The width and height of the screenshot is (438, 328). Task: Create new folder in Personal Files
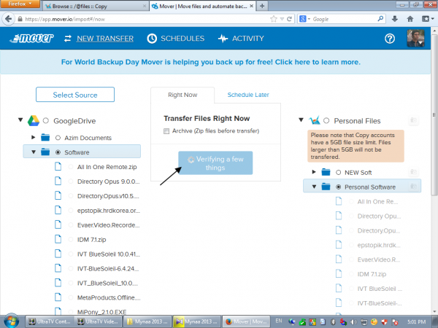pyautogui.click(x=413, y=120)
